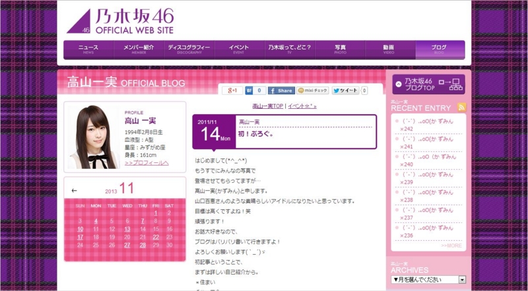Click the mixi チェック button

click(x=312, y=90)
